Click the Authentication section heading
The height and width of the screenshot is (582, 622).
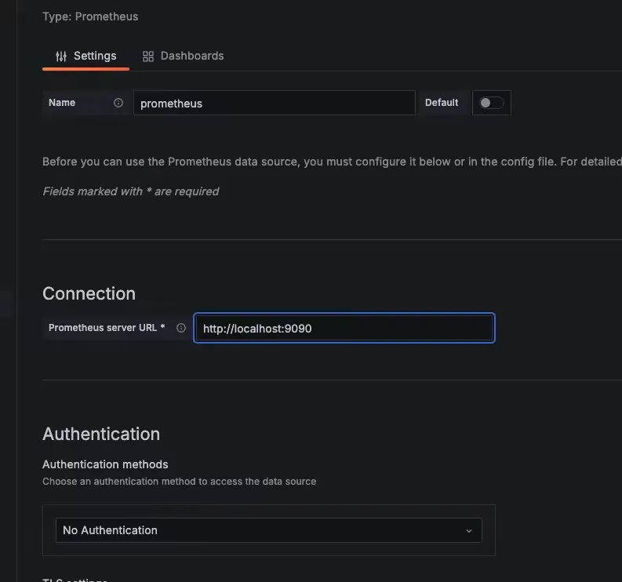point(101,434)
